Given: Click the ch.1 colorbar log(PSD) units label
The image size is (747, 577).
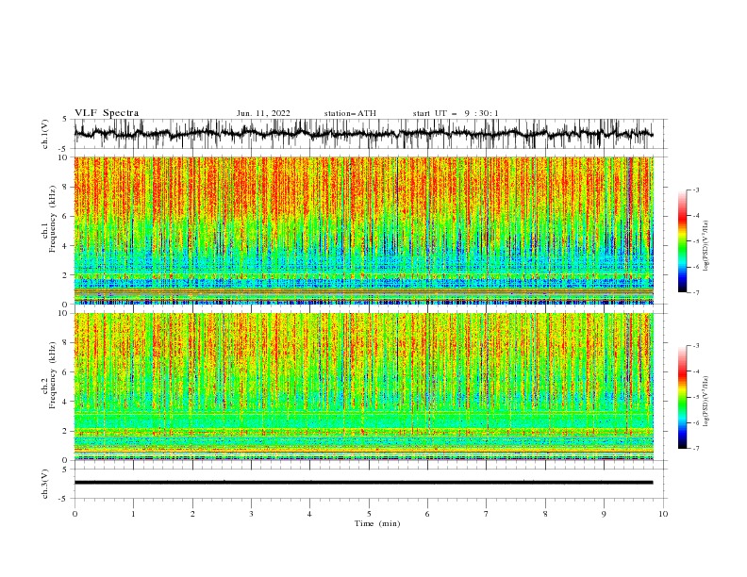Looking at the screenshot, I should pyautogui.click(x=706, y=246).
